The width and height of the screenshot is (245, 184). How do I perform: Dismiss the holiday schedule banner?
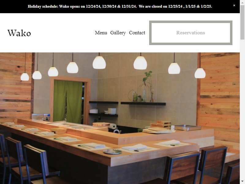point(234,6)
